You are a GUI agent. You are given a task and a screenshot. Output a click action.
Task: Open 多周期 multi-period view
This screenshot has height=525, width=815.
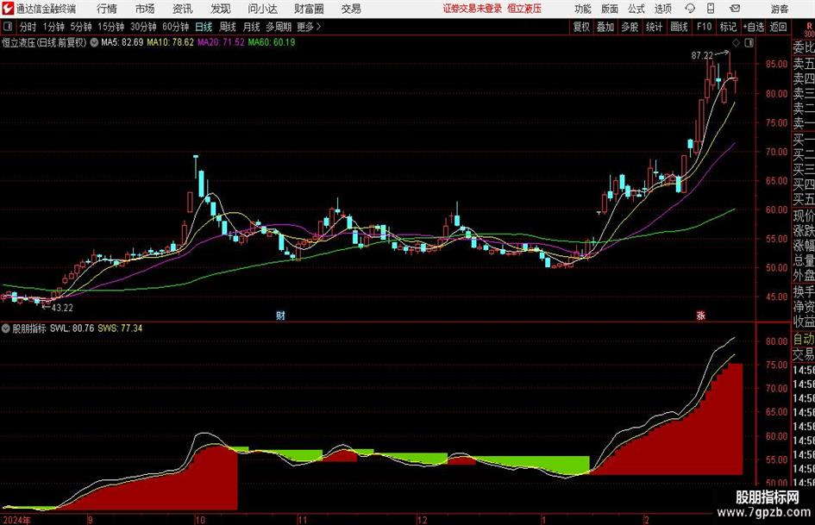pos(279,27)
